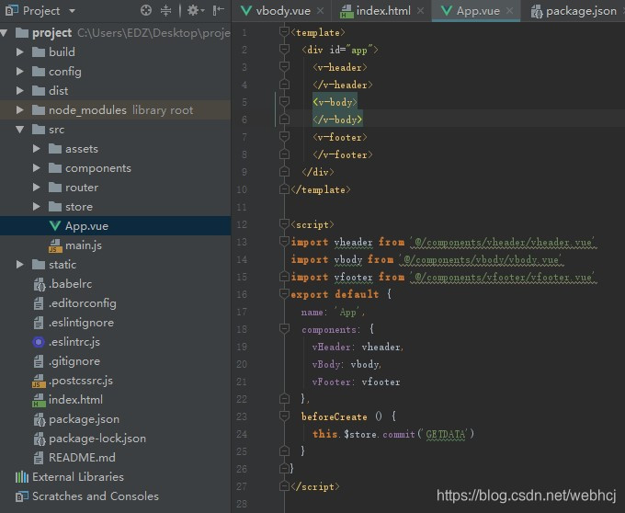
Task: Click line number 11 in the gutter
Action: 242,207
